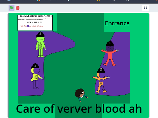Click the orange pirate sprite
The height and width of the screenshot is (118, 158).
pyautogui.click(x=101, y=80)
